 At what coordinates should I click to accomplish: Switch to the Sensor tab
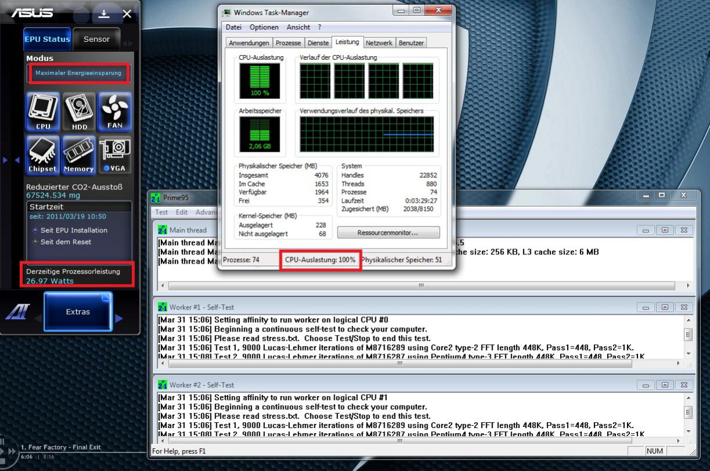click(x=96, y=39)
